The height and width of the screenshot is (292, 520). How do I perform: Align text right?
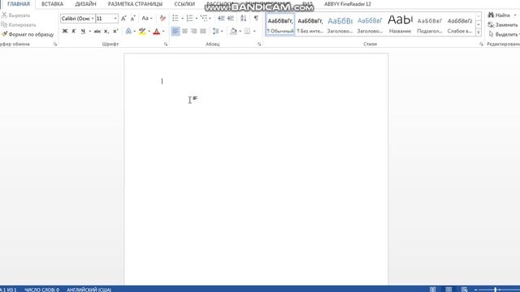(194, 31)
